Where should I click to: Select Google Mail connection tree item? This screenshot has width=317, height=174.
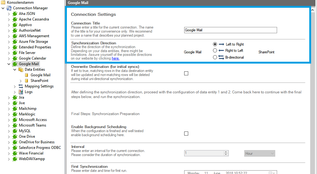coord(29,64)
